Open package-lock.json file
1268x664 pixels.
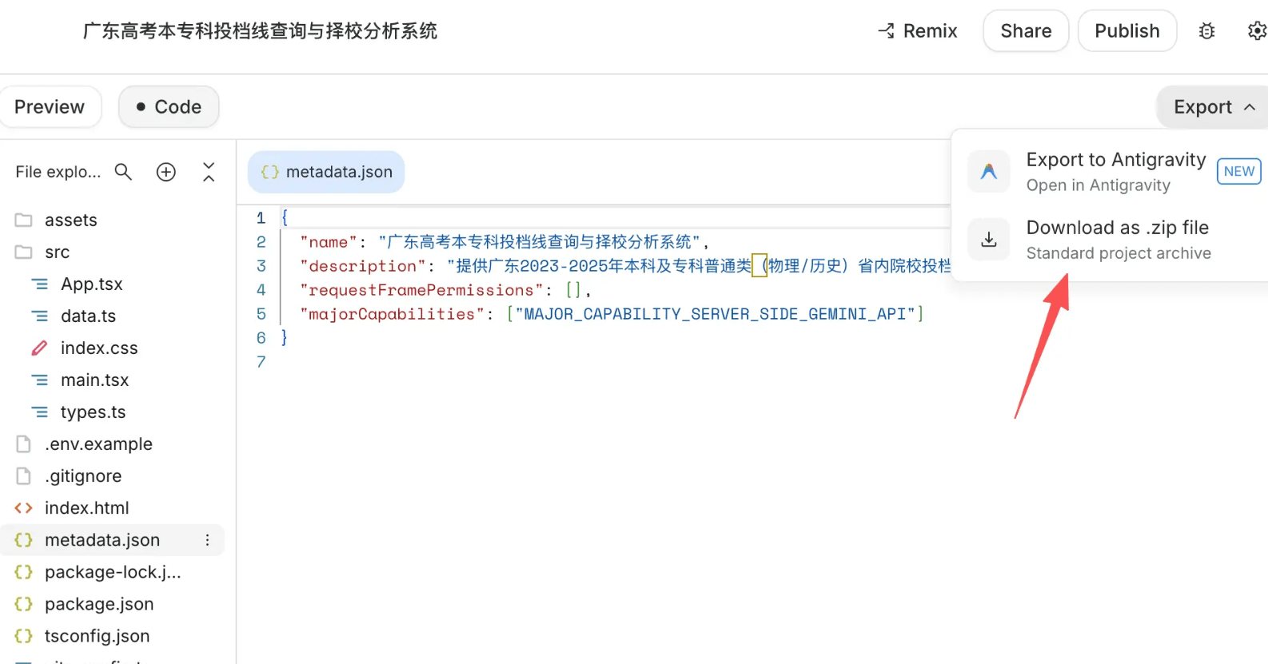point(113,572)
